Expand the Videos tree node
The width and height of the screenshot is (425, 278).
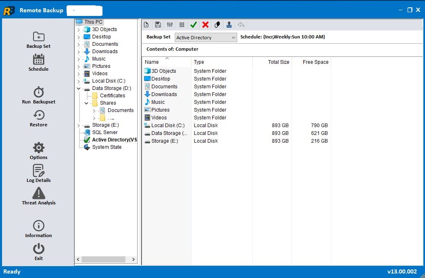coord(79,74)
